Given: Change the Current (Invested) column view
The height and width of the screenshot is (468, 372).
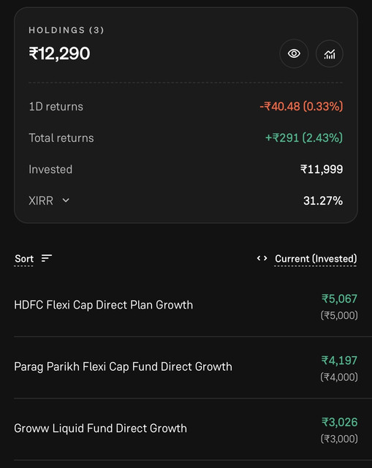Looking at the screenshot, I should [x=316, y=258].
